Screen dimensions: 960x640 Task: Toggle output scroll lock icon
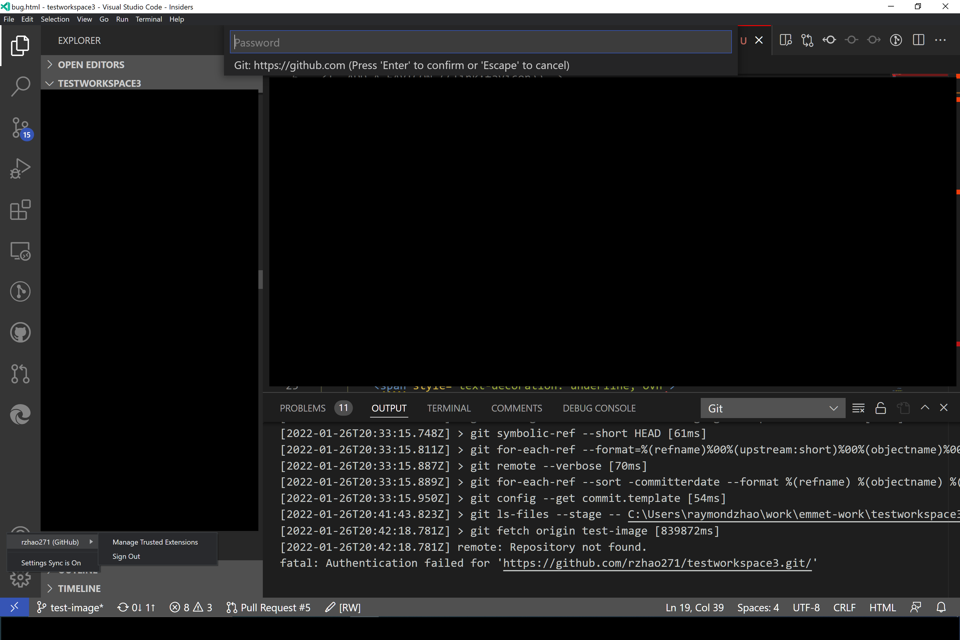880,408
